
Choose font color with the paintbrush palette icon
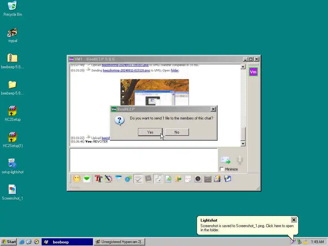point(108,179)
